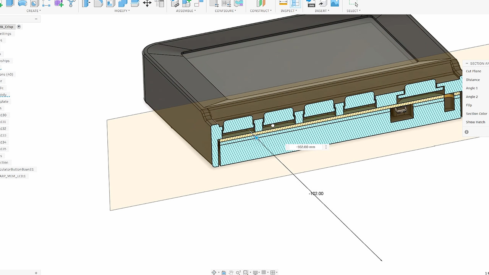Open the options menu beside the distance field
The width and height of the screenshot is (489, 275).
pyautogui.click(x=326, y=147)
